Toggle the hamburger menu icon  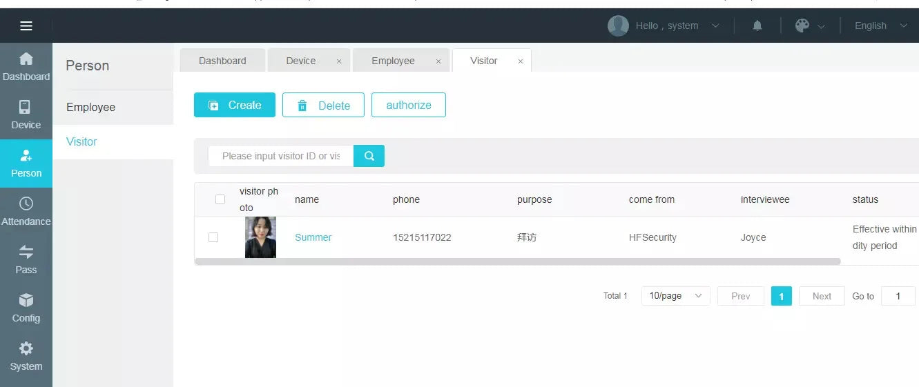26,26
